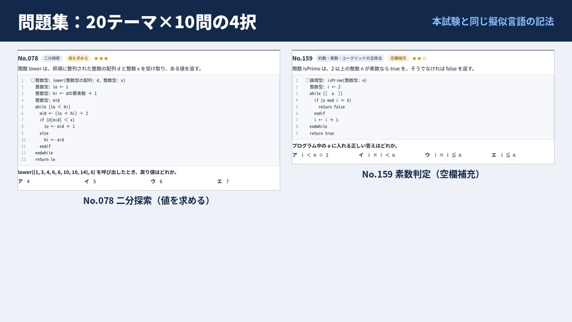Select the 約数・素数・ユークリッドの互除法 tag
Viewport: 572px width, 322px height.
pos(350,58)
